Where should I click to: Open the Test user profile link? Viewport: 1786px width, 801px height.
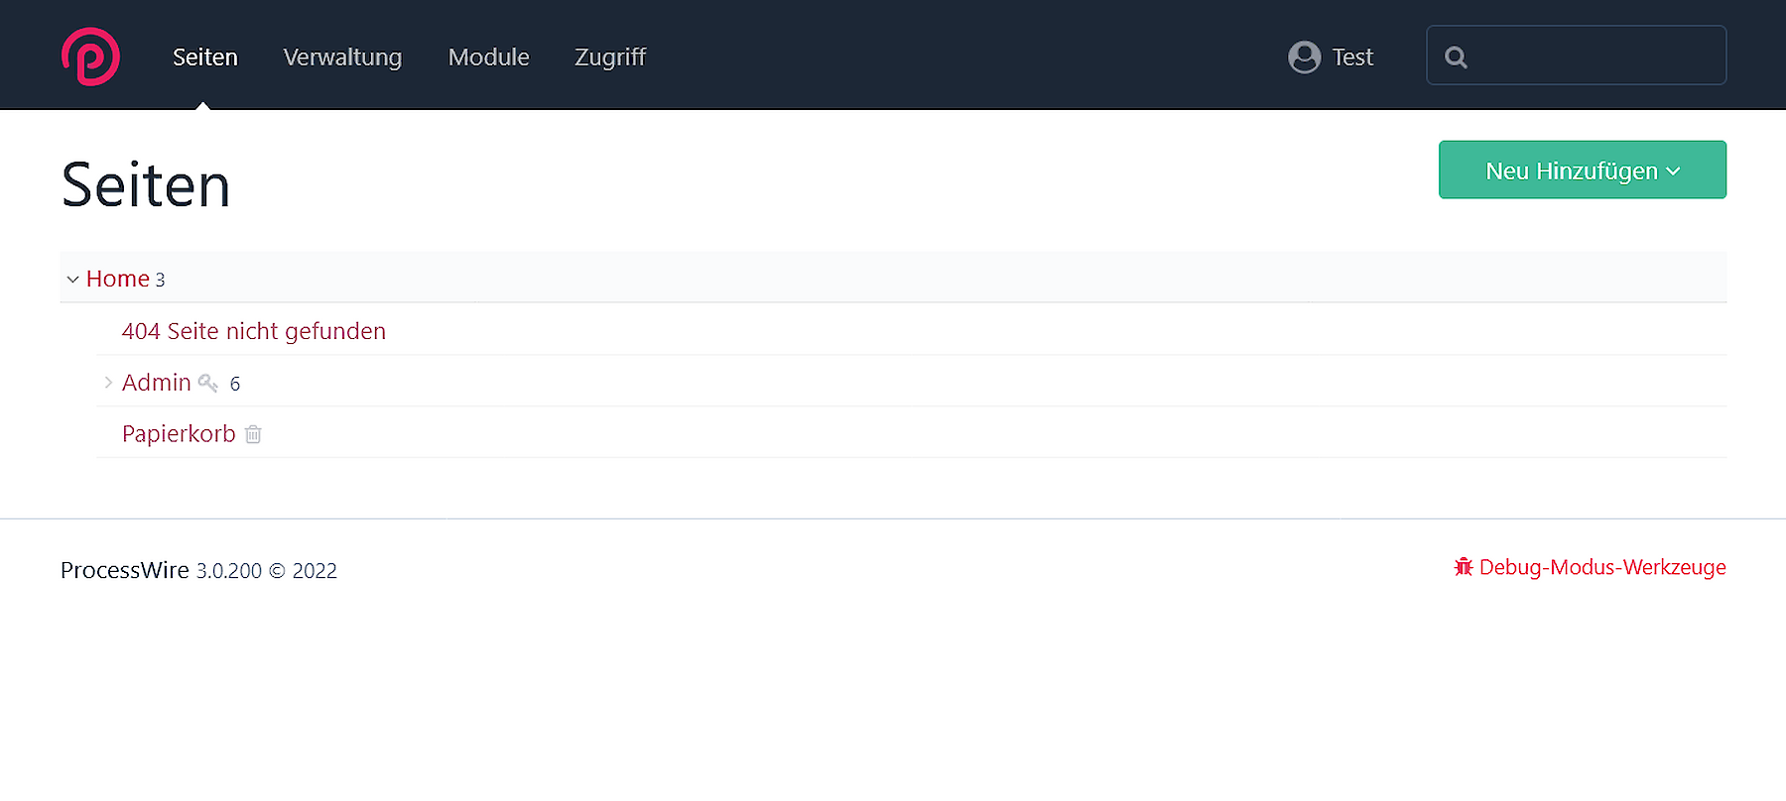tap(1351, 57)
